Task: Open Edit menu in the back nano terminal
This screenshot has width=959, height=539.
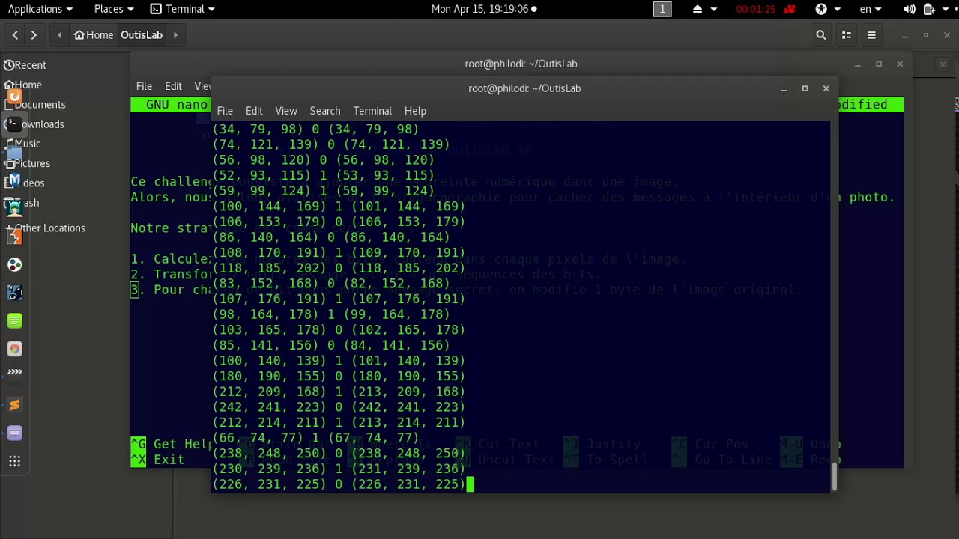Action: [173, 86]
